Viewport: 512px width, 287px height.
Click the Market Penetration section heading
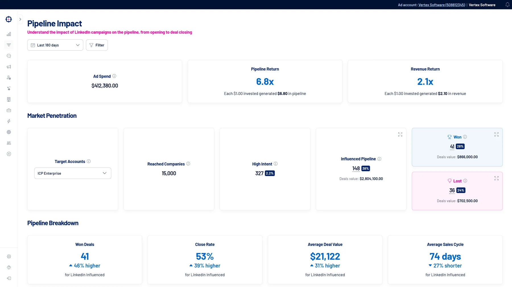(x=52, y=116)
